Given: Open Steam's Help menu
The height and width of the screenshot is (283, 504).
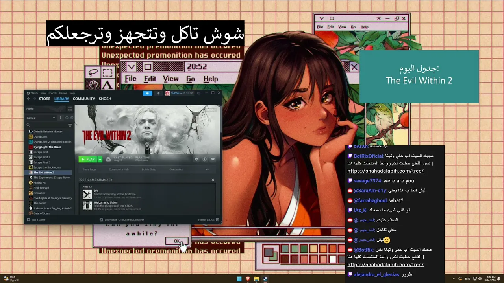Looking at the screenshot, I should [72, 93].
